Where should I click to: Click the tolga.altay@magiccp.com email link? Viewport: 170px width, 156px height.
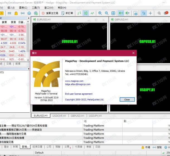coord(78,84)
